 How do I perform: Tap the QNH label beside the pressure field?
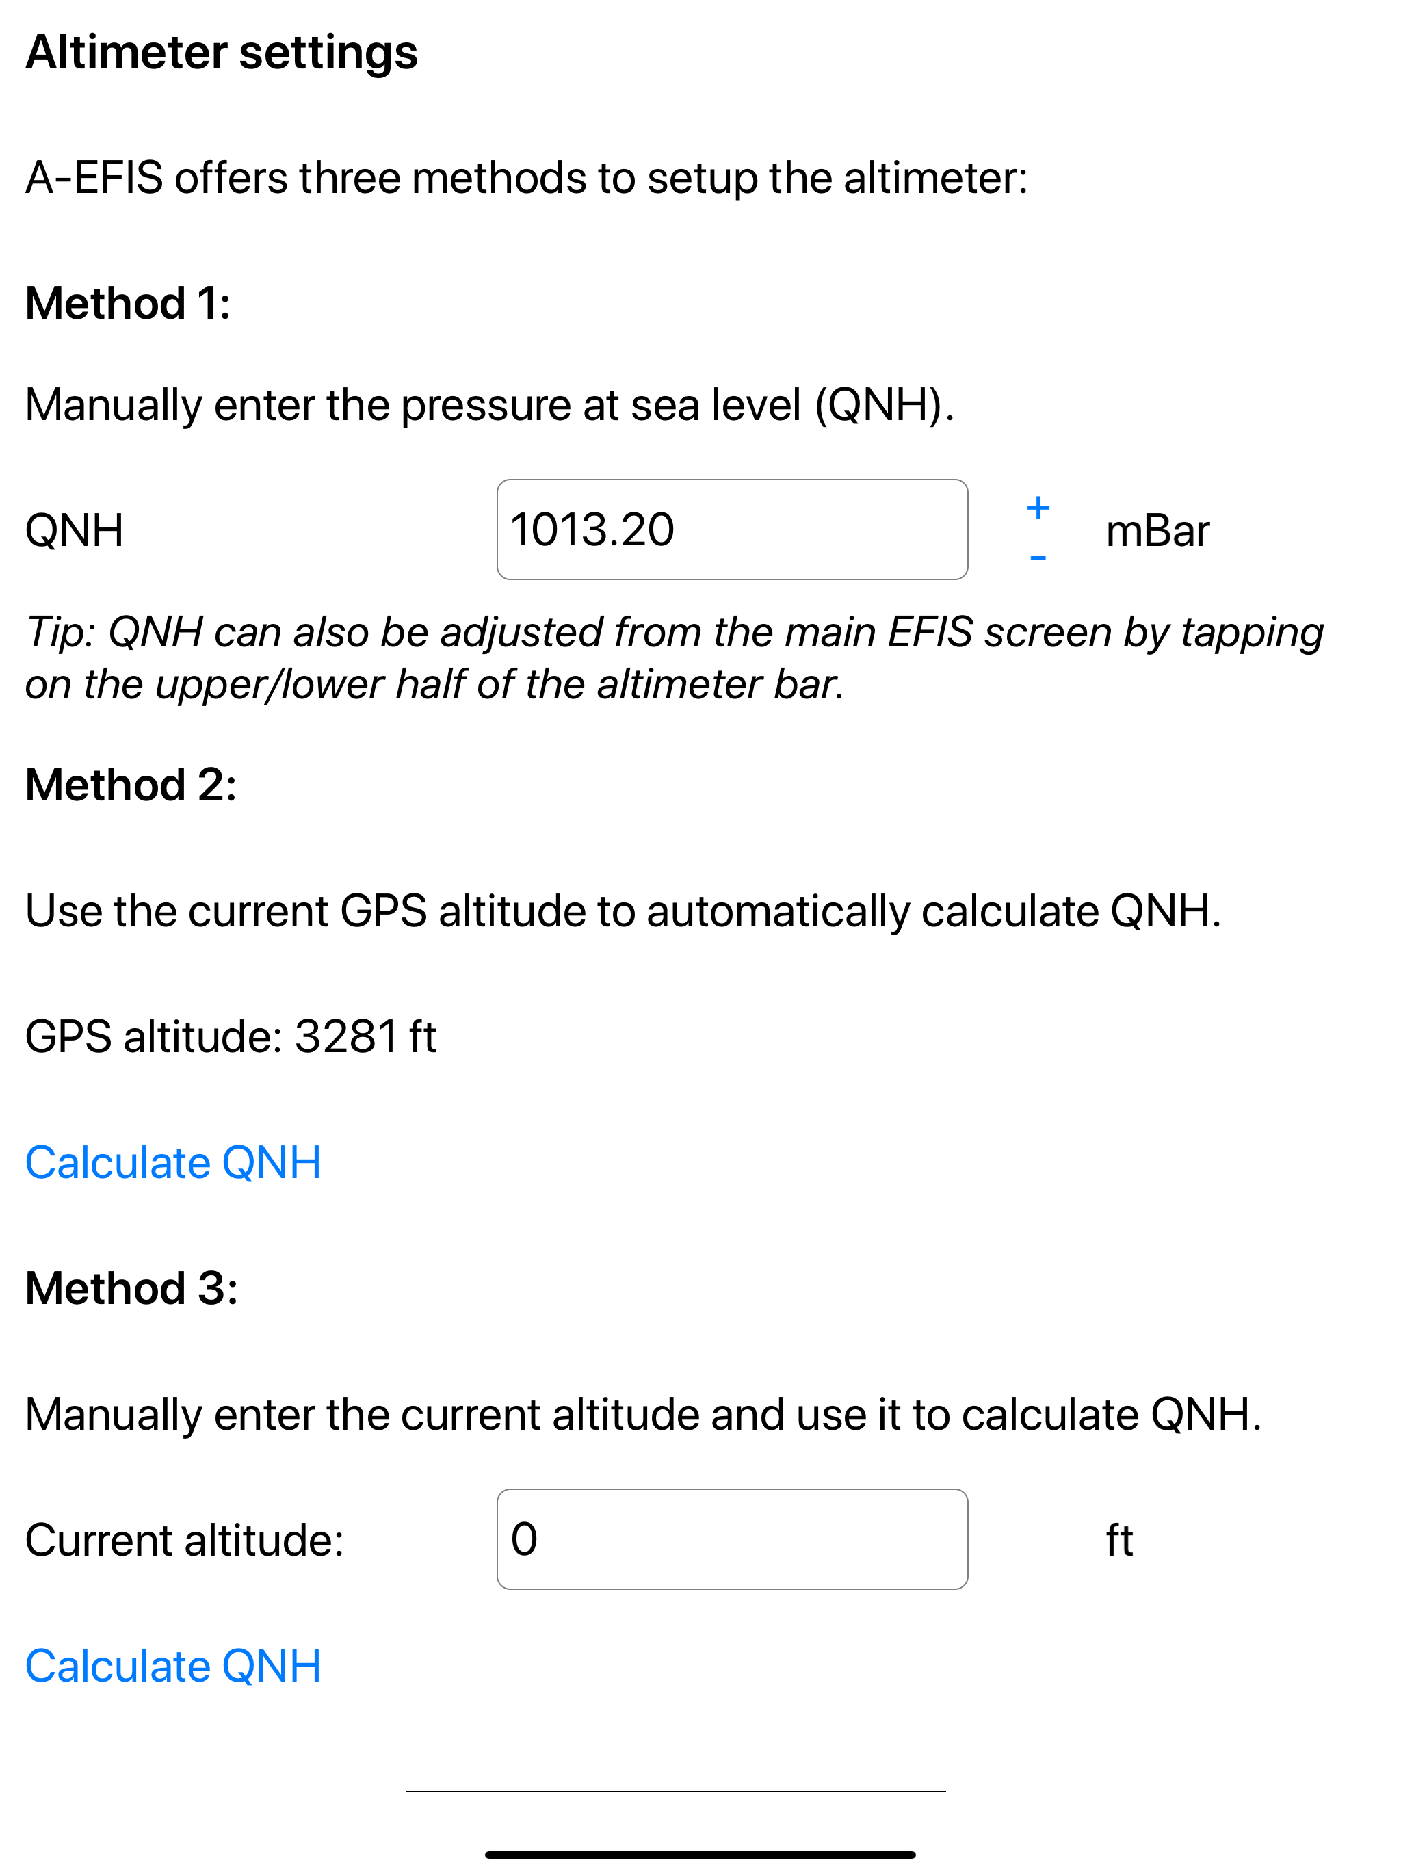(x=75, y=531)
